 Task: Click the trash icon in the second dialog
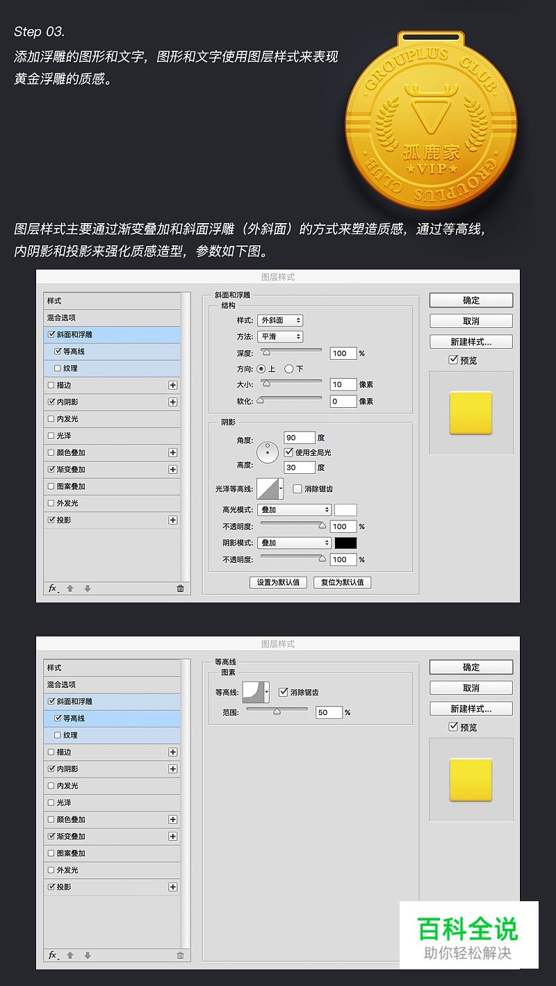tap(180, 955)
